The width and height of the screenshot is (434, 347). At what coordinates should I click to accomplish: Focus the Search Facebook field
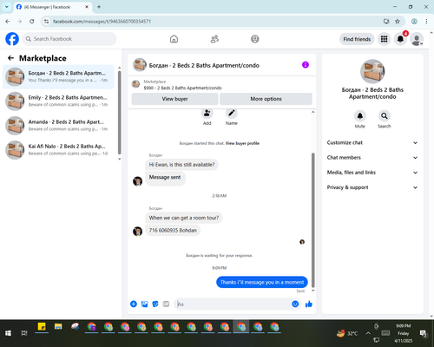click(69, 39)
